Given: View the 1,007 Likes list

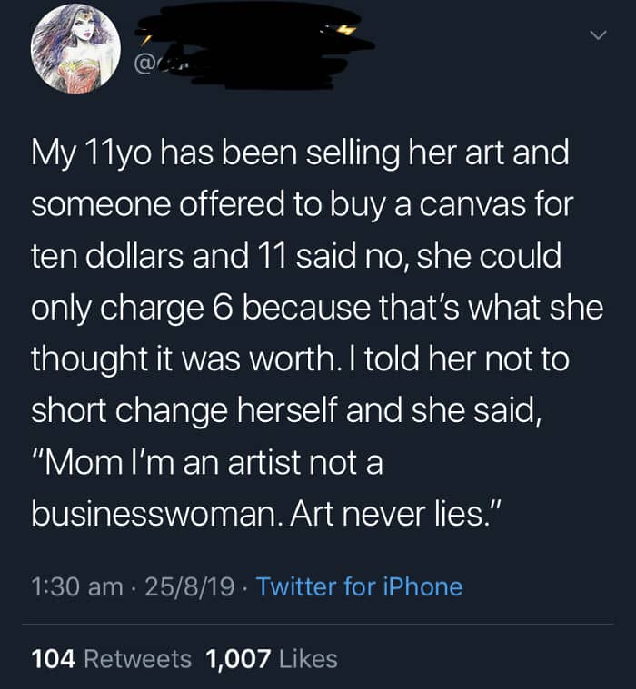Looking at the screenshot, I should pos(272,659).
